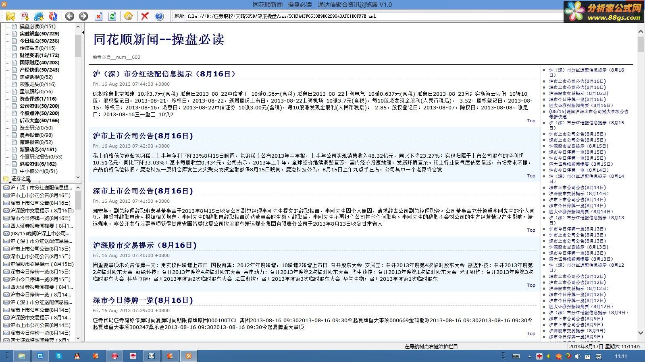Screen dimensions: 645x362
Task: Open 新股动态(4/151) feed
Action: [38, 150]
